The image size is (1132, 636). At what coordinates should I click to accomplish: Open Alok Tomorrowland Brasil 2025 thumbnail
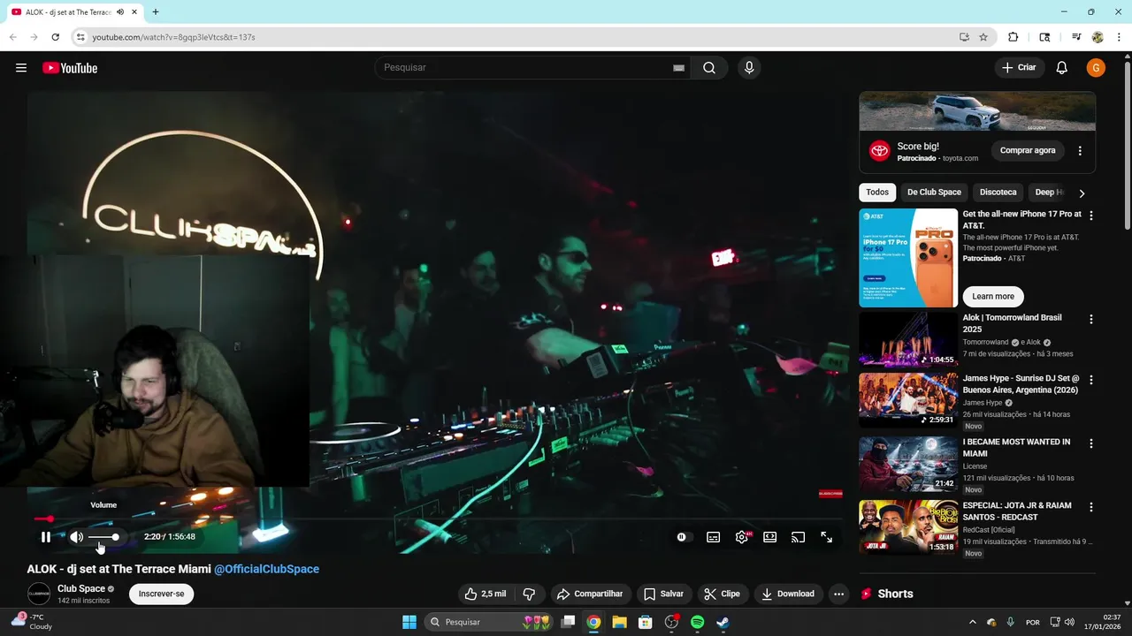pyautogui.click(x=908, y=338)
